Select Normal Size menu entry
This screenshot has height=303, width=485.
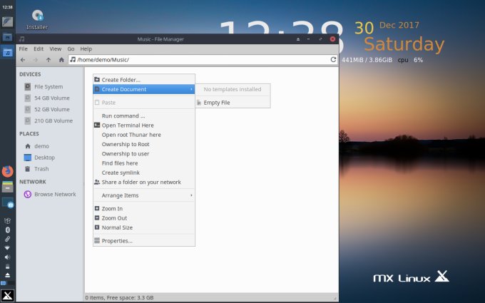coord(144,227)
